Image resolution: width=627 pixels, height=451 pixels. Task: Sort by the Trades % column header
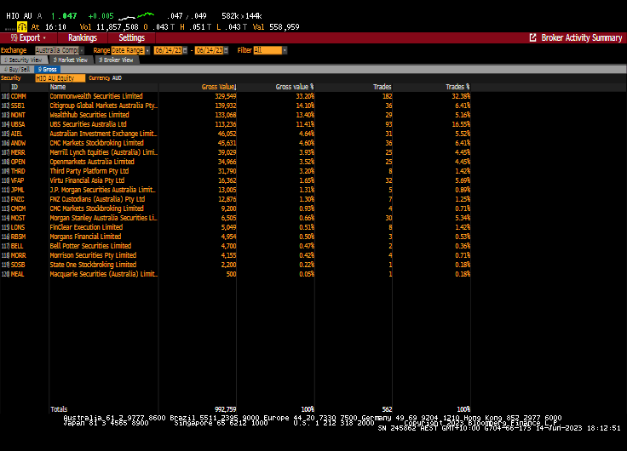[457, 87]
